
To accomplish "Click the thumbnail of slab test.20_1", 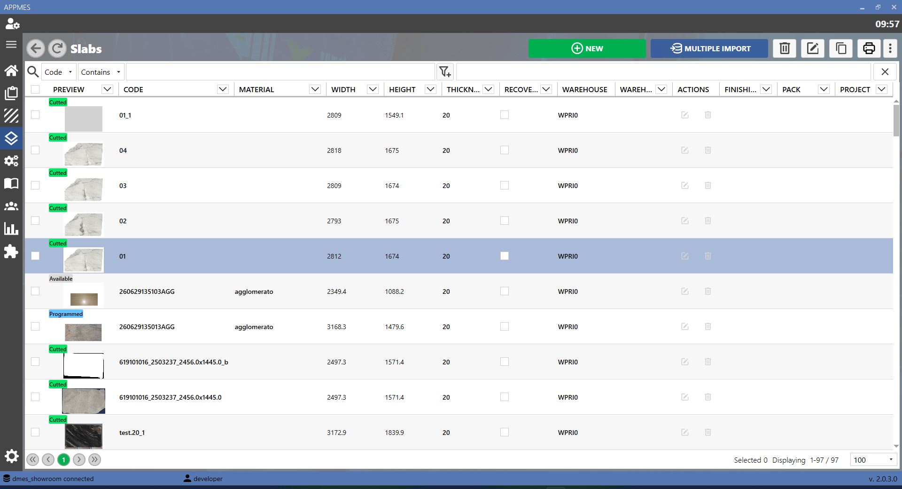I will [84, 436].
